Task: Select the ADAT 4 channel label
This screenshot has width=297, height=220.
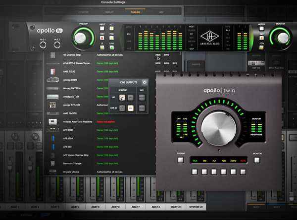Action: tap(75, 207)
